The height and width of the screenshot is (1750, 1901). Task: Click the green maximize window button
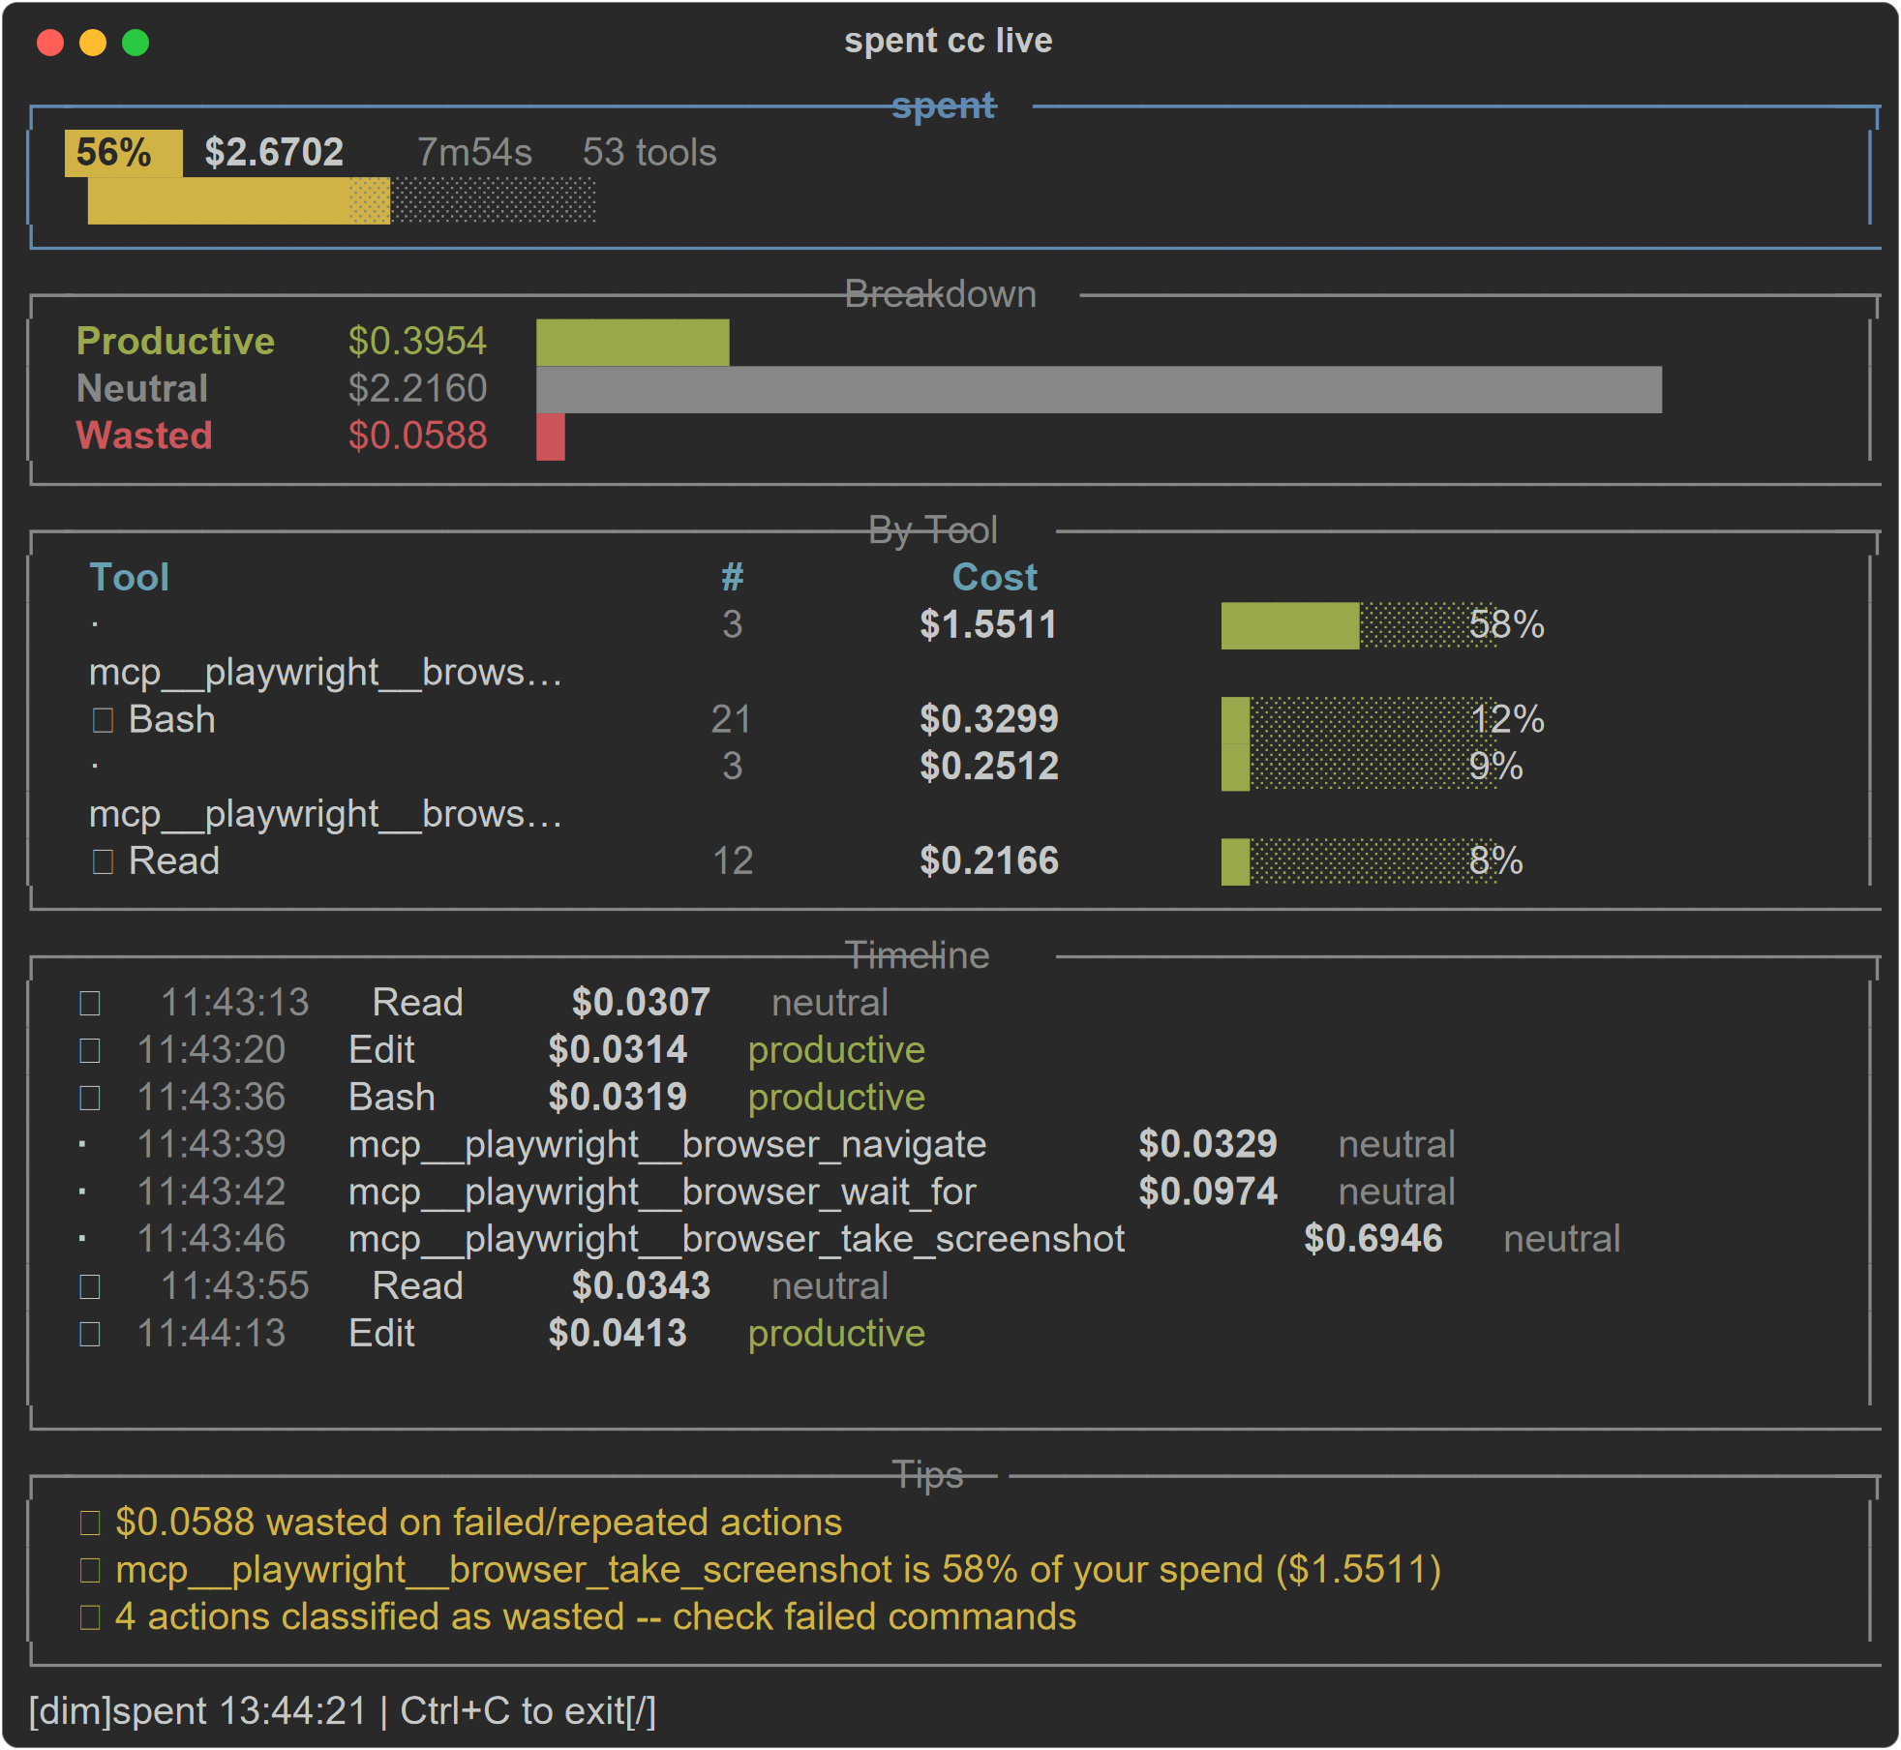[136, 43]
